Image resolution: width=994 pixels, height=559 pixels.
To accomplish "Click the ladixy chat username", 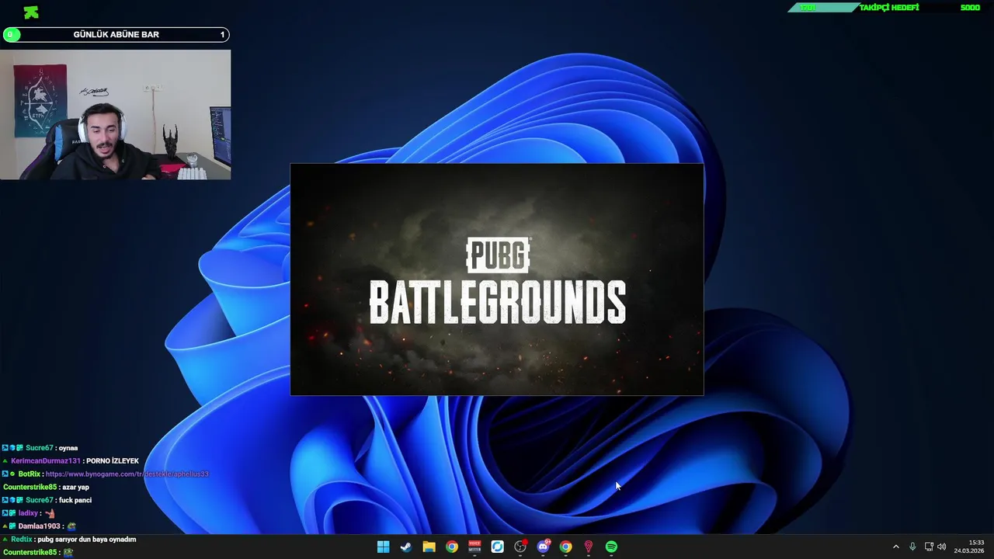I will pyautogui.click(x=28, y=513).
